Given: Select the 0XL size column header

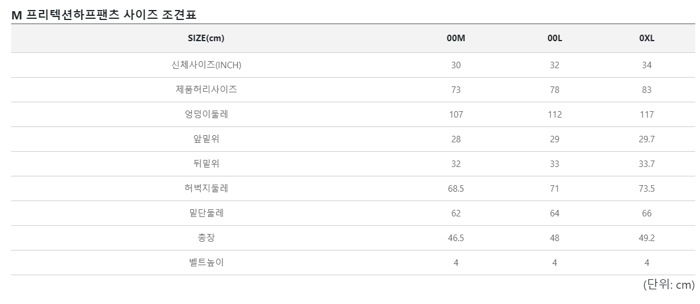Looking at the screenshot, I should pos(646,38).
